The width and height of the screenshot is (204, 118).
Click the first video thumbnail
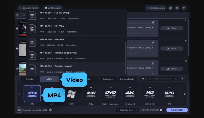pos(22,29)
